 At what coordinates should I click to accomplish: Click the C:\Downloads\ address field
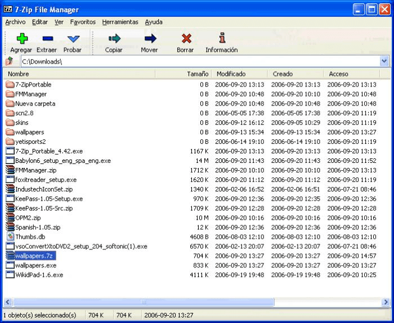[x=197, y=61]
